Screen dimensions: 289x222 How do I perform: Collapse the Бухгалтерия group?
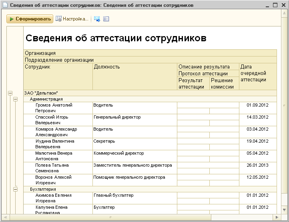click(16, 189)
